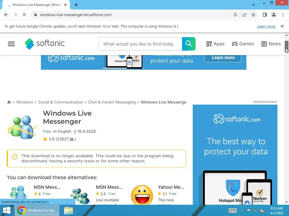Open the Games section

[243, 44]
